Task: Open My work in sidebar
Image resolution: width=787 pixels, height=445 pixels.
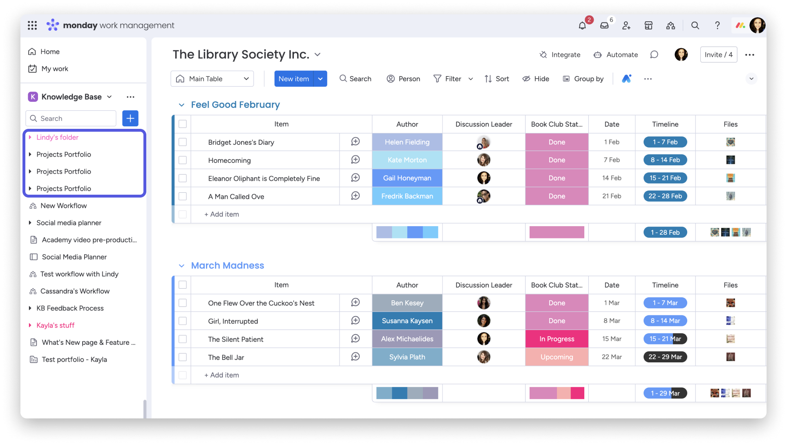Action: 54,69
